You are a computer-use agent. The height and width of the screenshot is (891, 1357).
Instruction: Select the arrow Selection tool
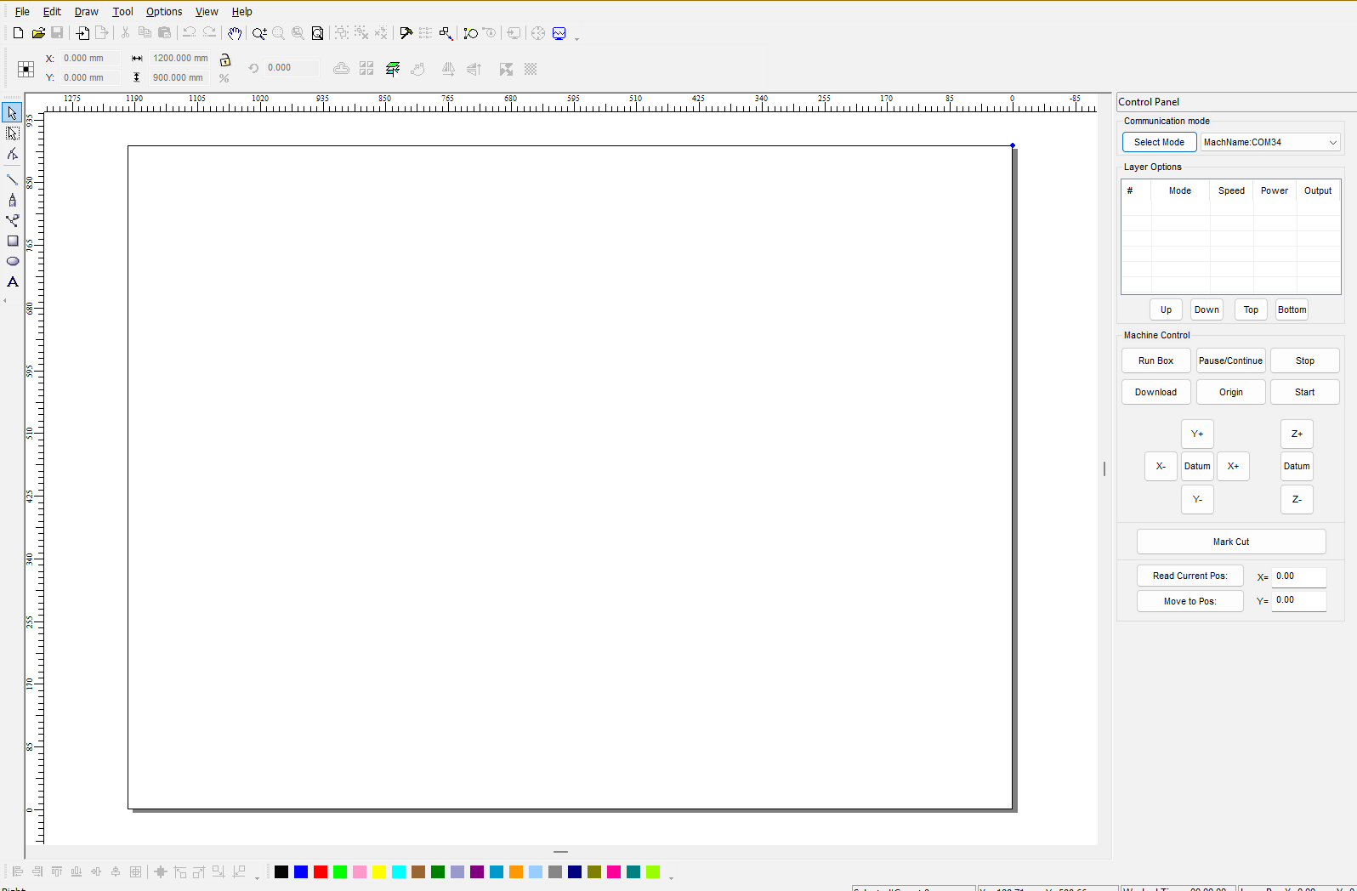(x=12, y=113)
